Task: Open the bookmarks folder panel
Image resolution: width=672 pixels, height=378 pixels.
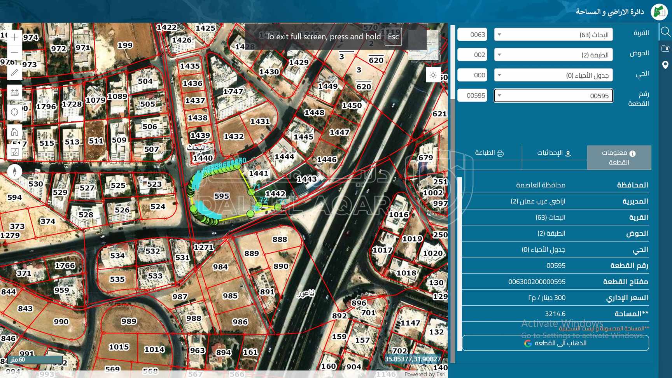Action: pos(665,49)
